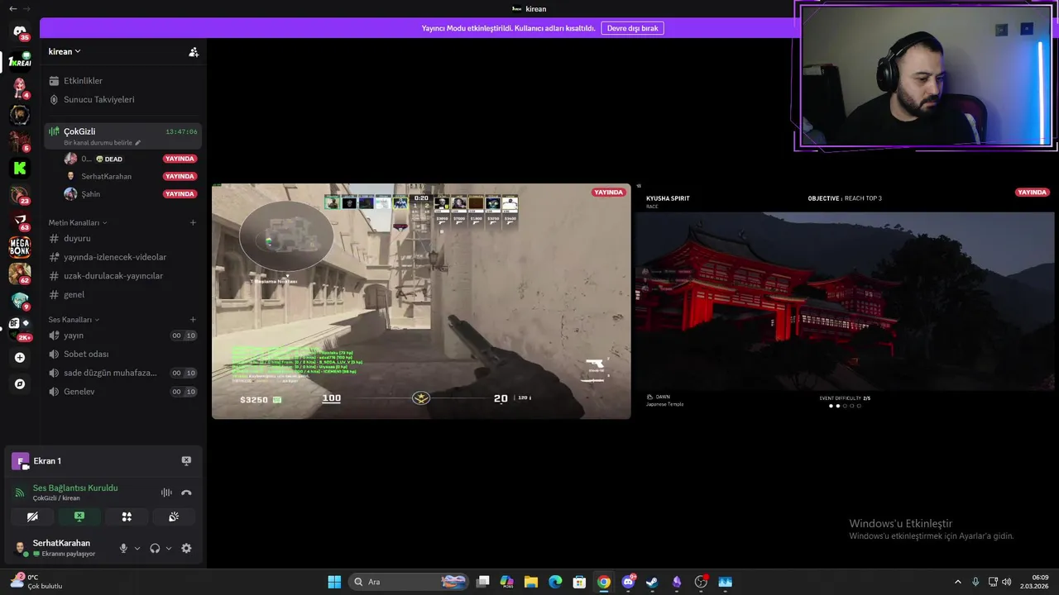Viewport: 1059px width, 595px height.
Task: Open the duyuru text channel
Action: point(122,238)
